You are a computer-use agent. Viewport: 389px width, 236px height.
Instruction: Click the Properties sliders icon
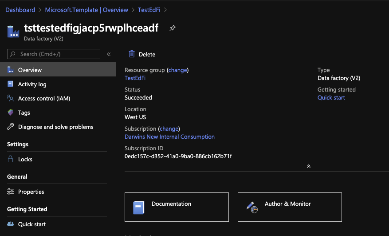click(10, 192)
